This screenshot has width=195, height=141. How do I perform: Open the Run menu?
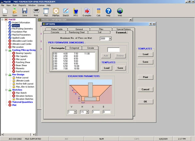coord(15,5)
